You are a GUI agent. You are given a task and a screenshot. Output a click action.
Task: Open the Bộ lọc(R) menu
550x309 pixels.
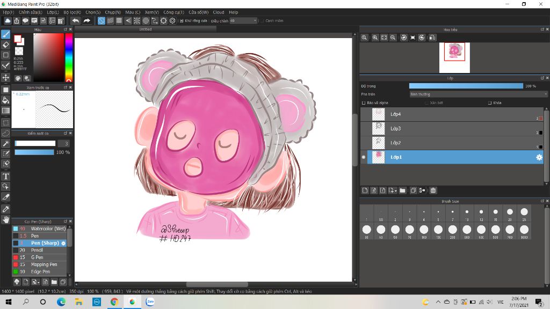pyautogui.click(x=73, y=12)
